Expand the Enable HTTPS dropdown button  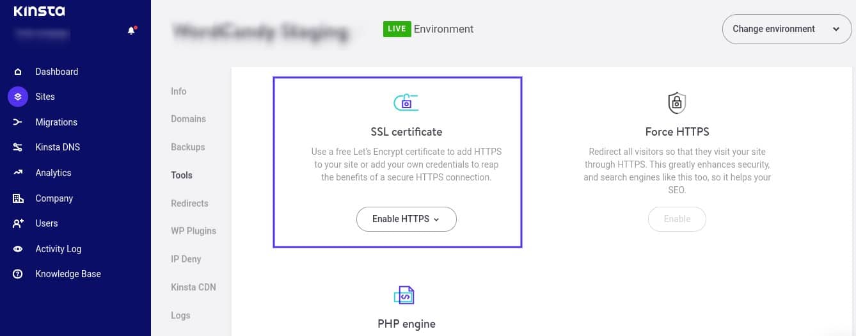point(406,219)
